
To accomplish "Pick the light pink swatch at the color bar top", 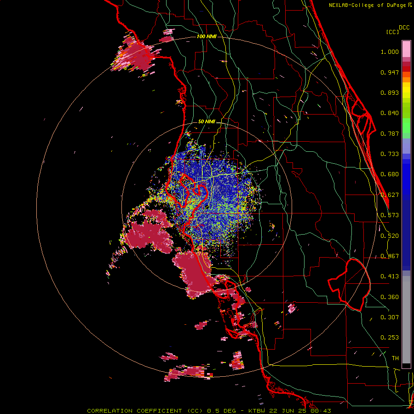I will (x=406, y=49).
